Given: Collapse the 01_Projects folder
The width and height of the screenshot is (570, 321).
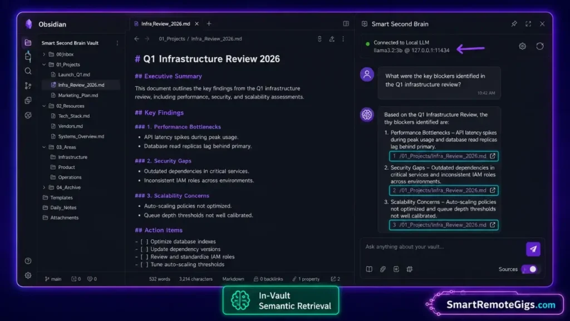Looking at the screenshot, I should point(44,65).
